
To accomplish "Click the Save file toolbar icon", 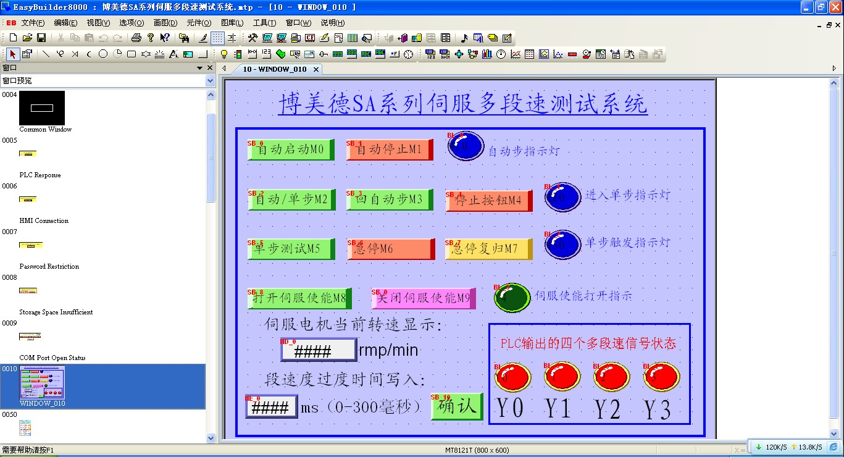I will click(41, 38).
